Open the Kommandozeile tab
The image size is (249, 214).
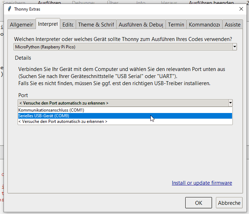(x=204, y=25)
